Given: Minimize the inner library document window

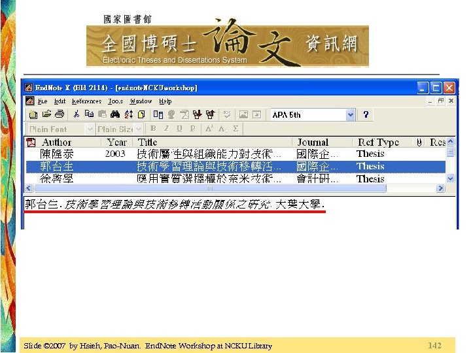Looking at the screenshot, I should [430, 101].
